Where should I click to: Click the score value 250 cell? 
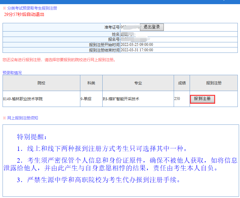point(177,99)
